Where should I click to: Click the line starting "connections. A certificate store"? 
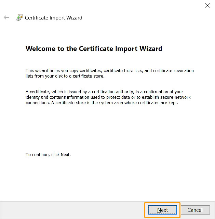tap(102, 103)
